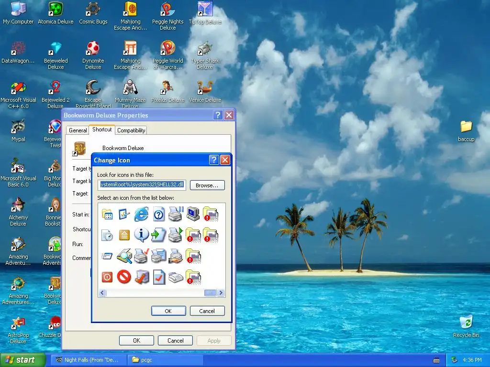The image size is (490, 367).
Task: Select the My Computer desktop icon
Action: coord(18,13)
